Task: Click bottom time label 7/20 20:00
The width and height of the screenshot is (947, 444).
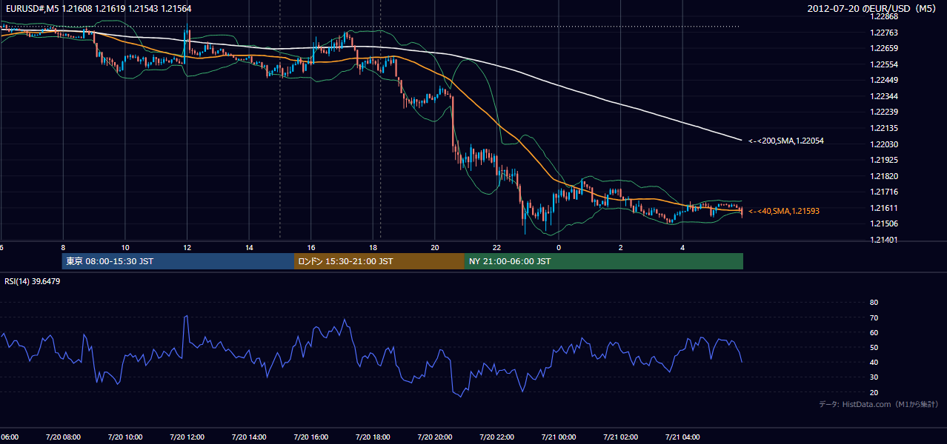Action: (x=435, y=437)
